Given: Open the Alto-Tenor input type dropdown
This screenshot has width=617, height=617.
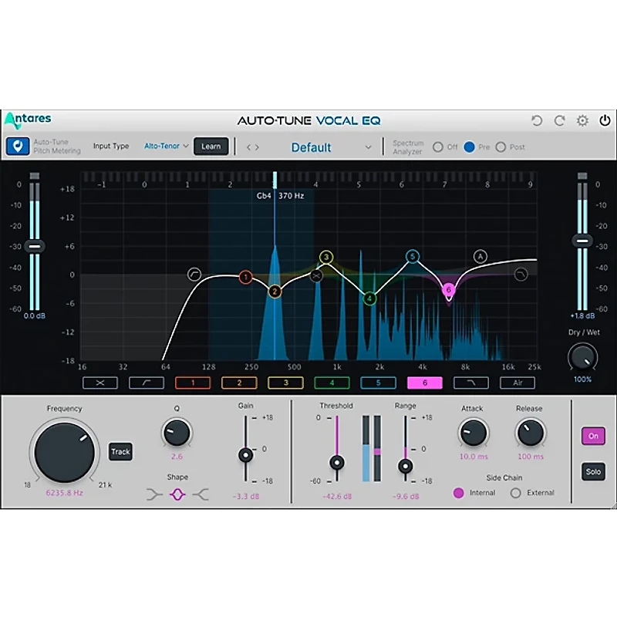Looking at the screenshot, I should pos(164,146).
